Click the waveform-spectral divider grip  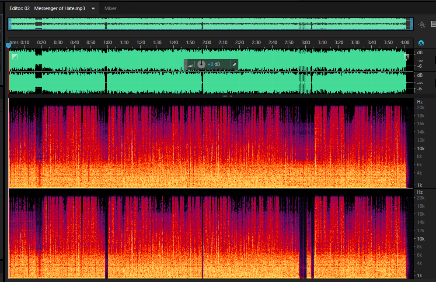tap(227, 96)
